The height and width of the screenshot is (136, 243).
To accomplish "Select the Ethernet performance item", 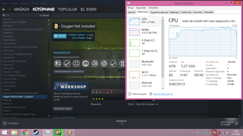I will coord(144,85).
